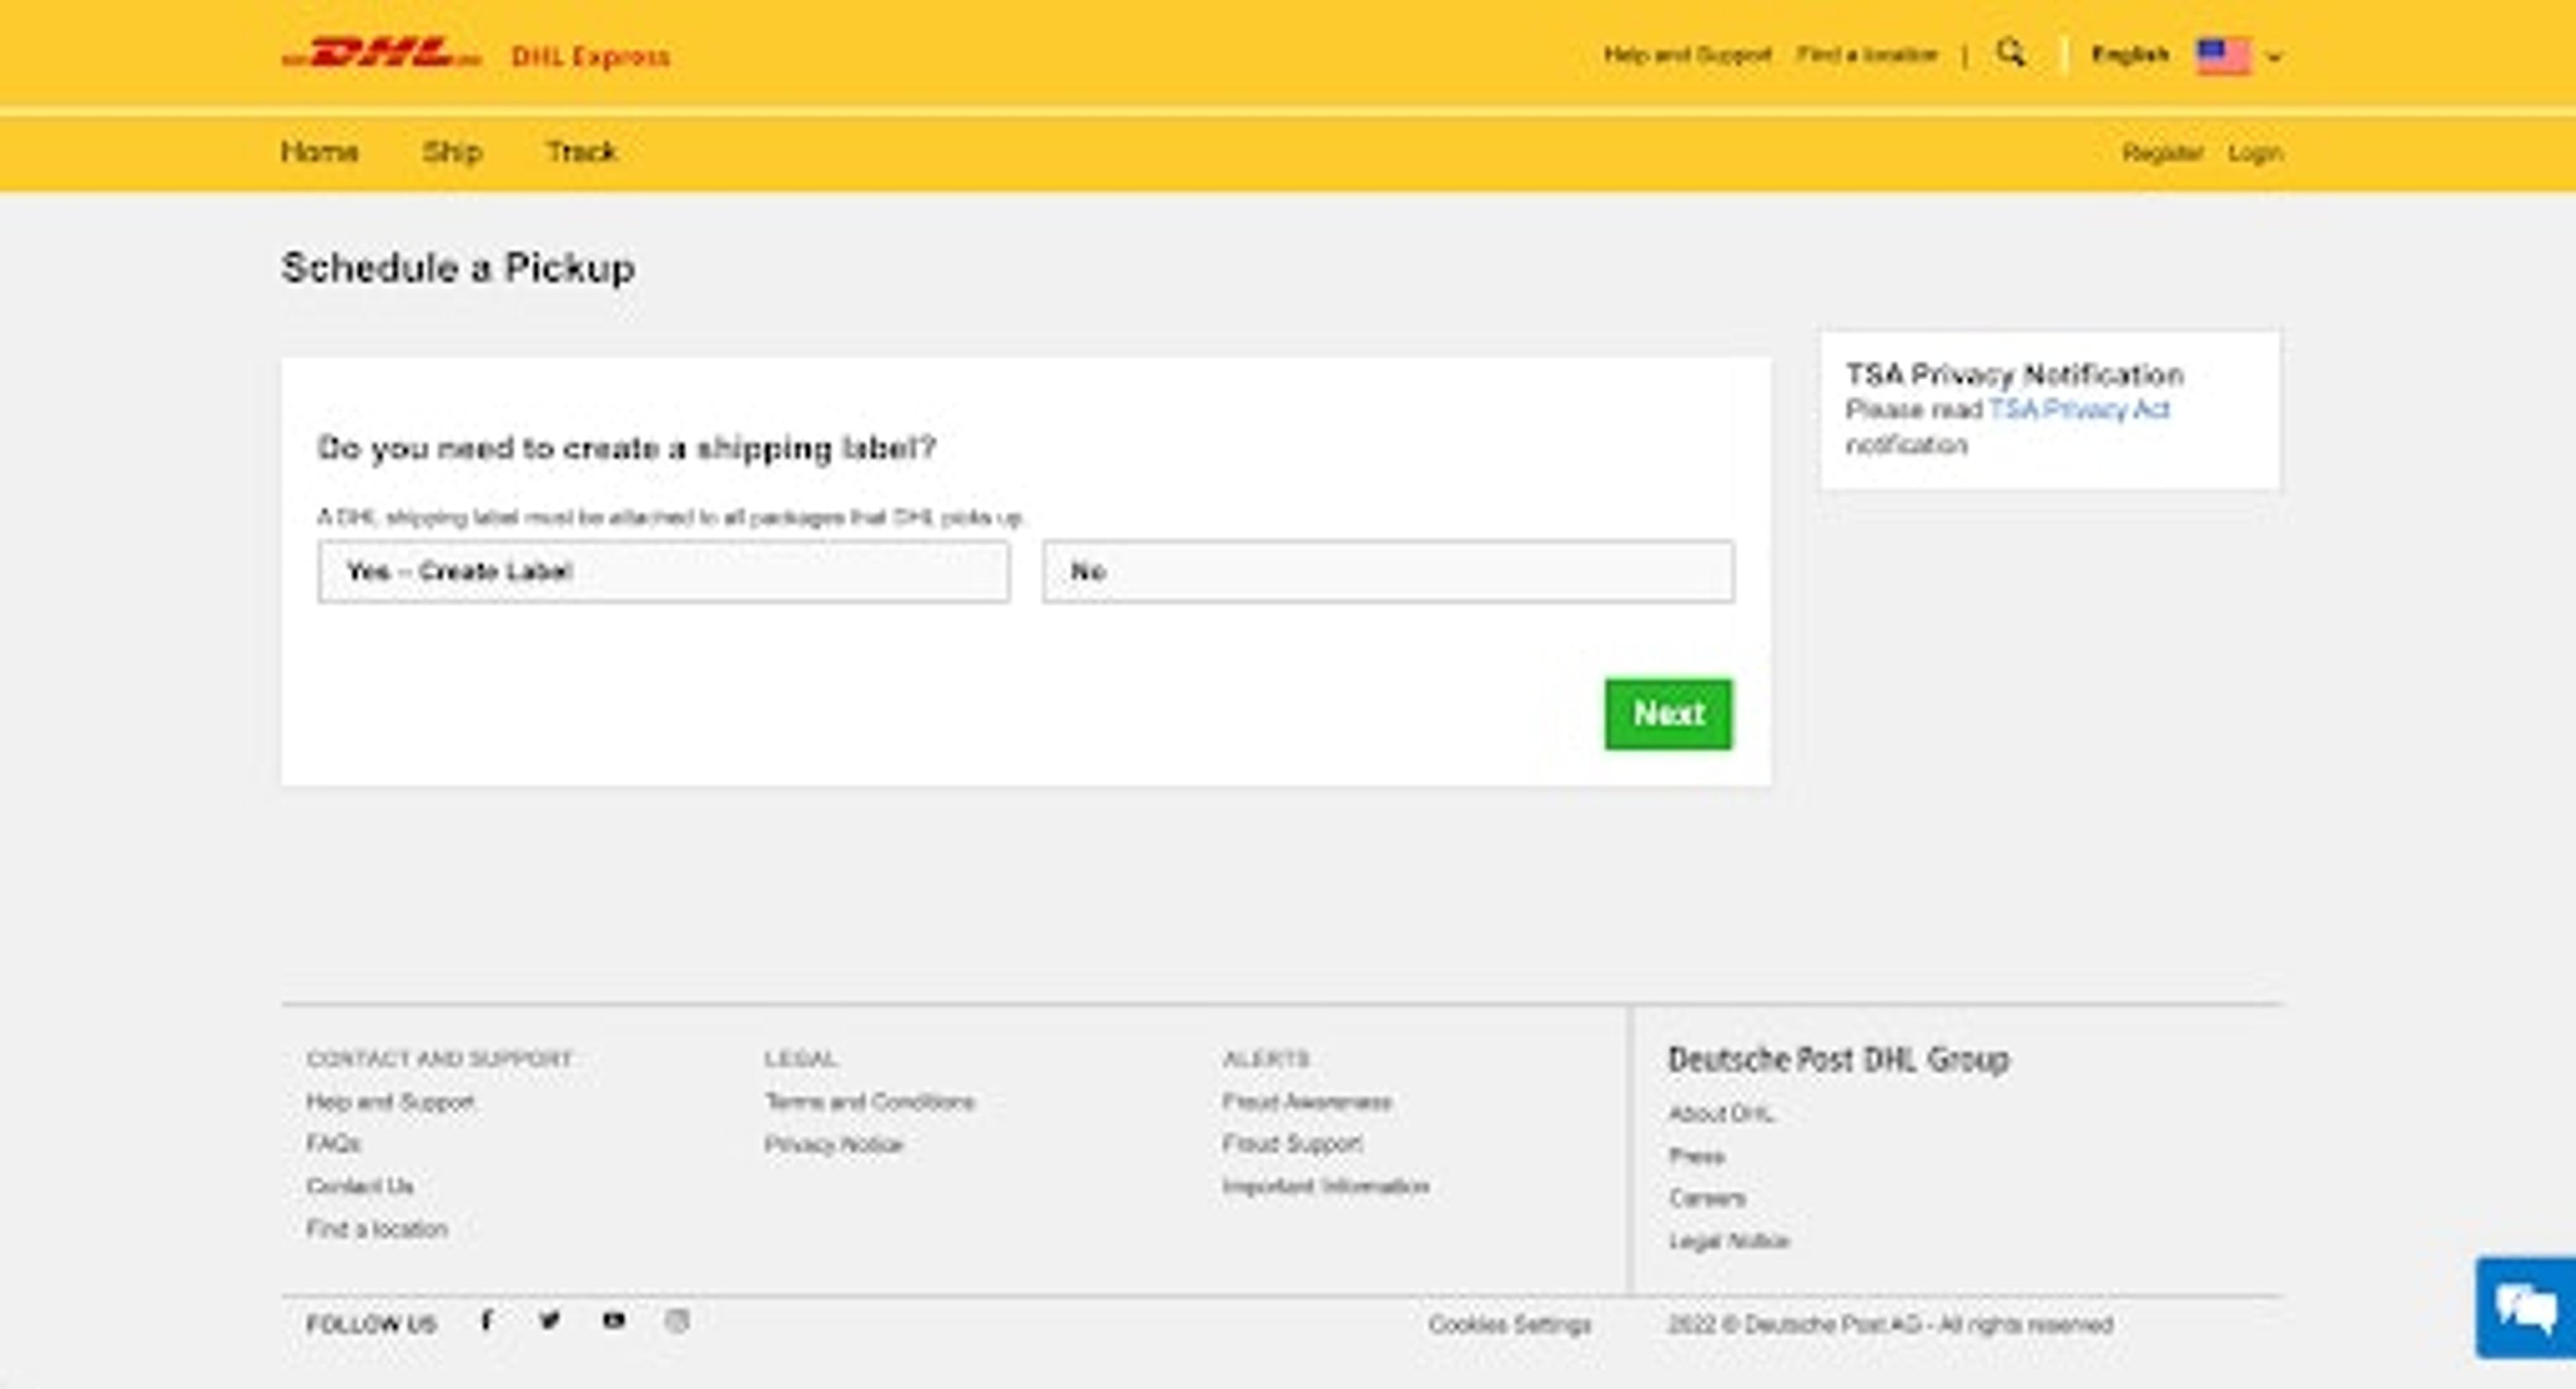
Task: Open the Legal Notice link
Action: click(x=1729, y=1241)
